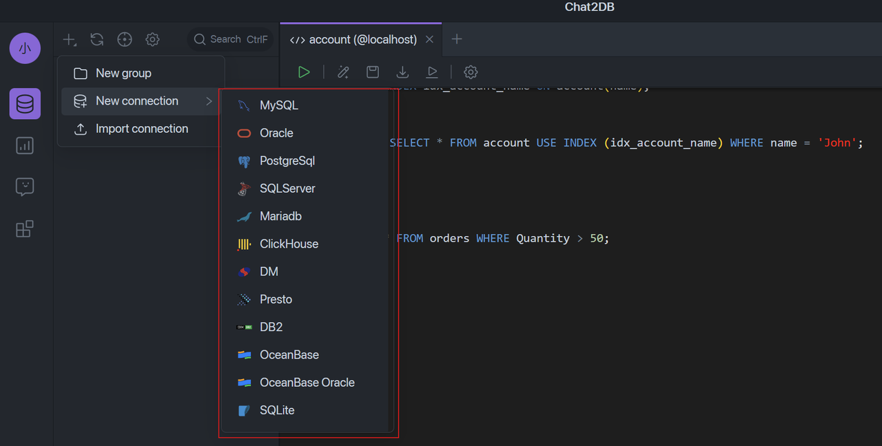Open editor settings gear in query toolbar

click(x=471, y=72)
